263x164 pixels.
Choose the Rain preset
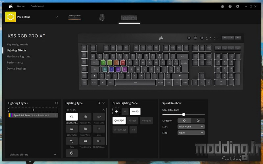click(x=72, y=141)
